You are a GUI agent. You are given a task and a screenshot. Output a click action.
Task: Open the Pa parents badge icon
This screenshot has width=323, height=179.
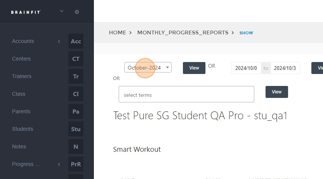[76, 111]
